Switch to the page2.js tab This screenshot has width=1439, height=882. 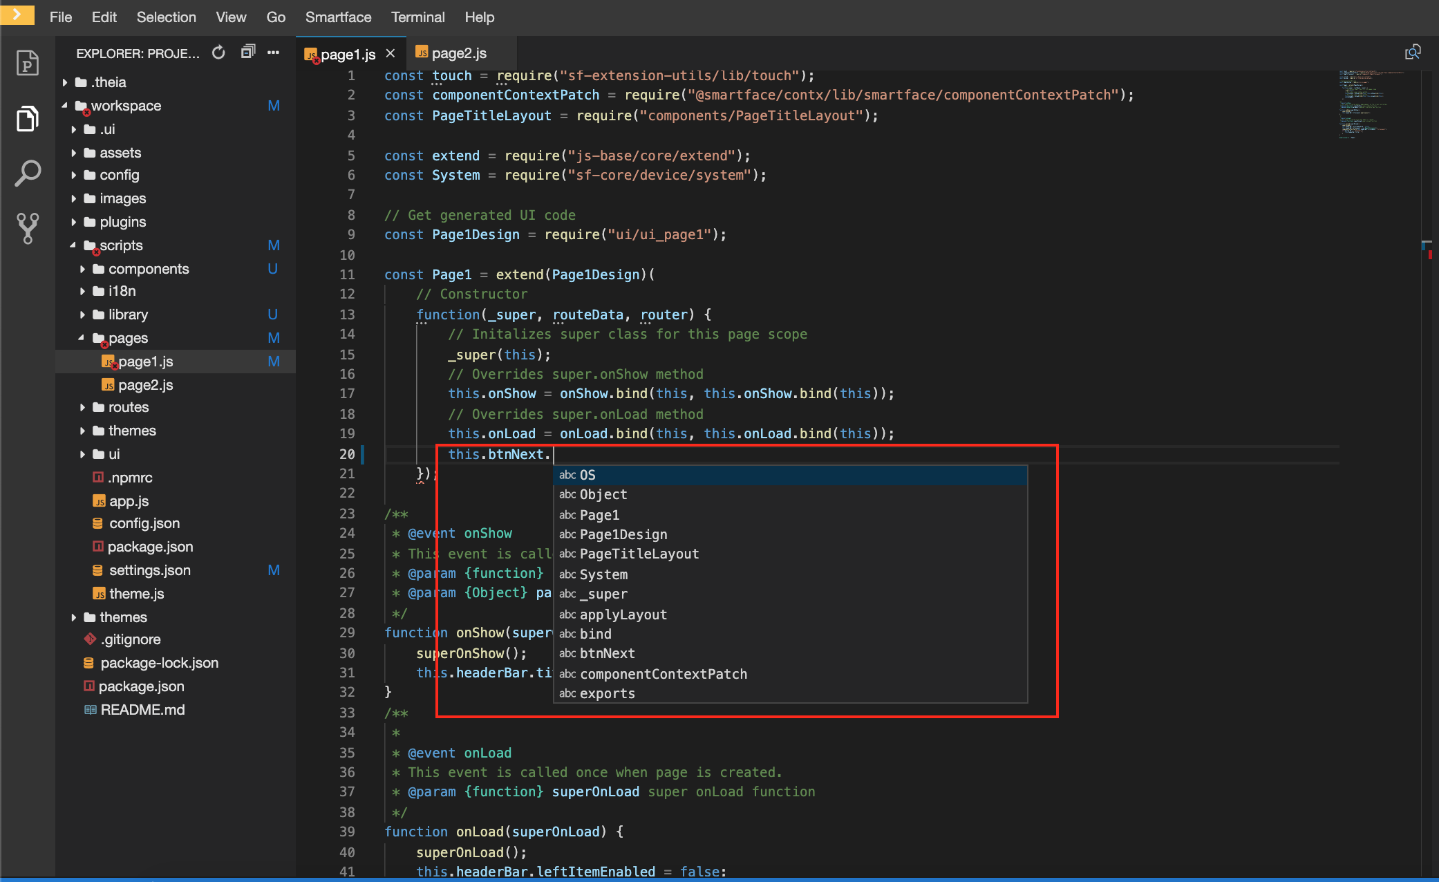(458, 53)
